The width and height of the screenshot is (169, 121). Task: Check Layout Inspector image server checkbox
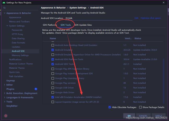click(x=53, y=102)
